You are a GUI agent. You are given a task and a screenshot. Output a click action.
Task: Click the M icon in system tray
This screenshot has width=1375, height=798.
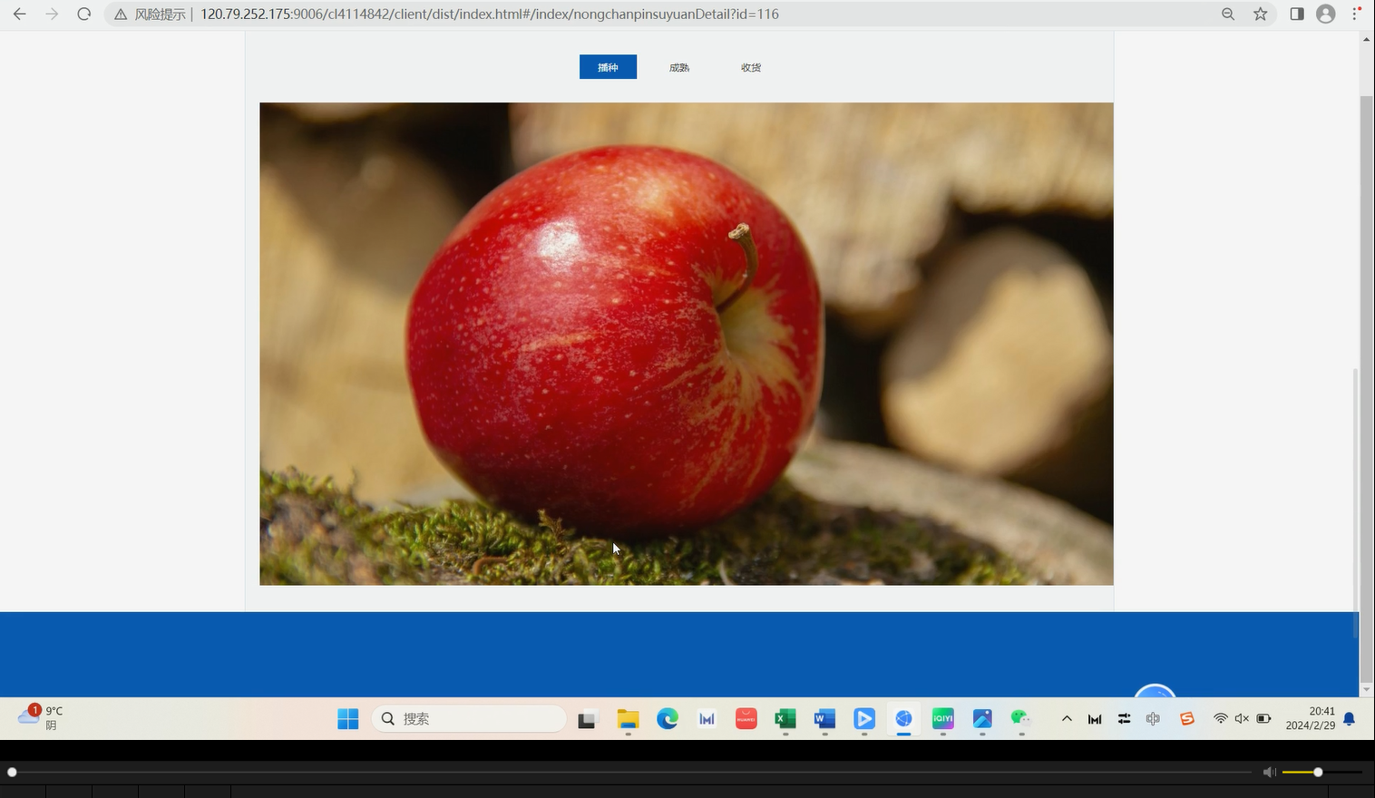tap(1095, 719)
